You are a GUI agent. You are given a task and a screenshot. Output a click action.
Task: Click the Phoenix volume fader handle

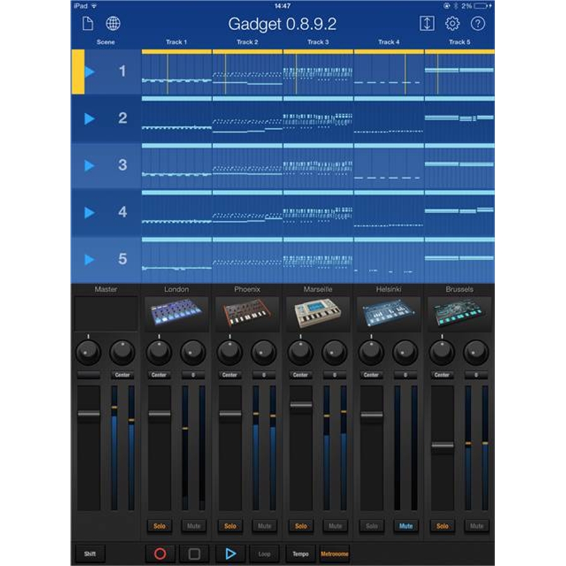click(230, 414)
